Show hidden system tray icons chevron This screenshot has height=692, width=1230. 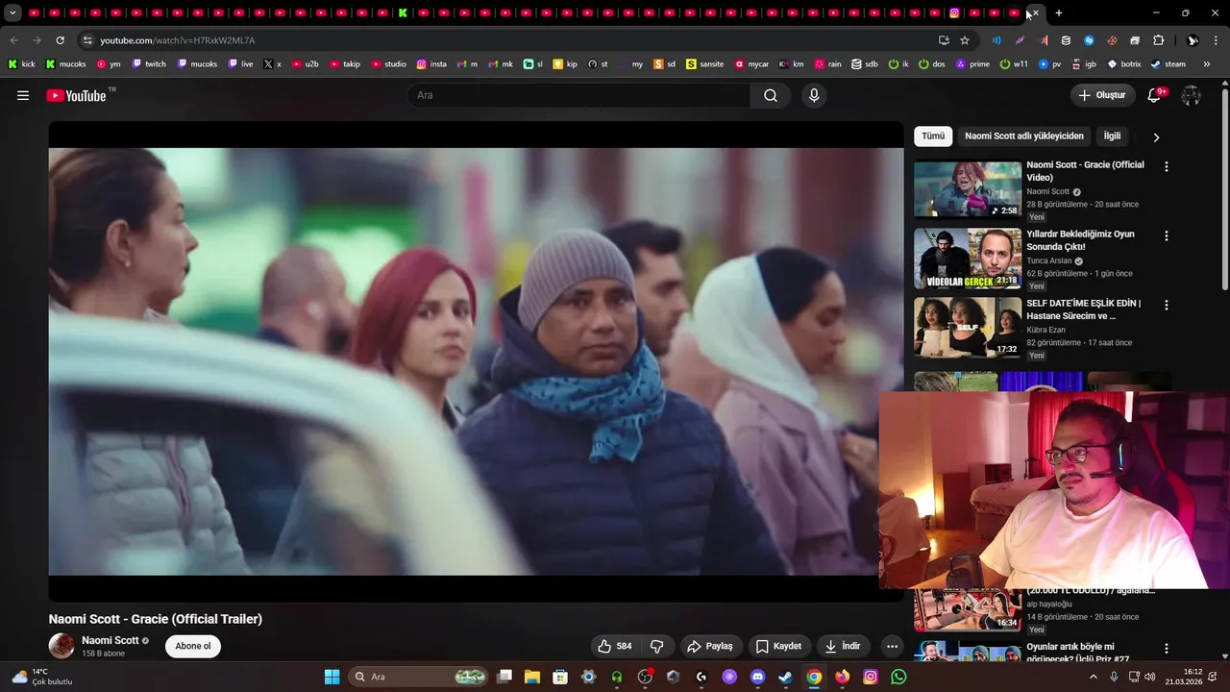click(x=1094, y=677)
